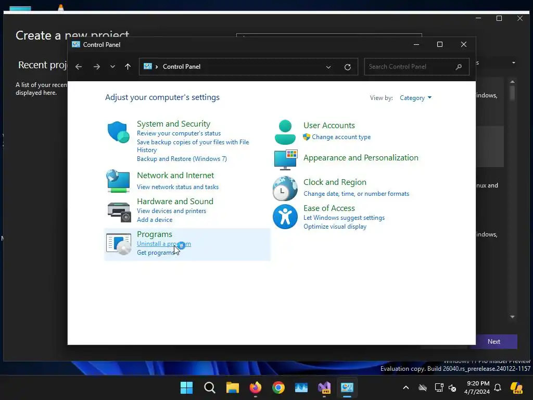533x400 pixels.
Task: Open File Explorer from taskbar
Action: 233,387
